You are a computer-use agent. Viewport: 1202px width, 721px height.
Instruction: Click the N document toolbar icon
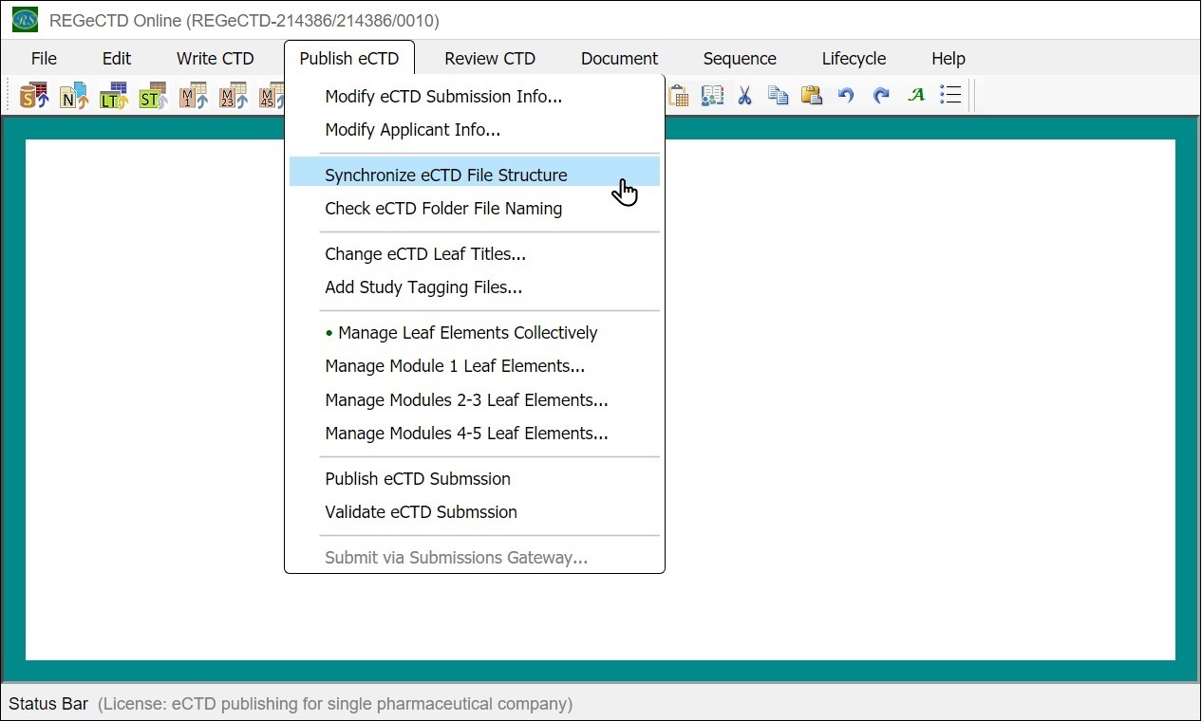click(73, 96)
